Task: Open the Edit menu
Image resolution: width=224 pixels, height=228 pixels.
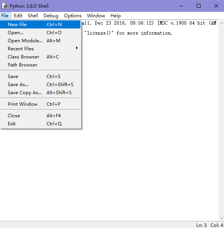Action: (x=18, y=16)
